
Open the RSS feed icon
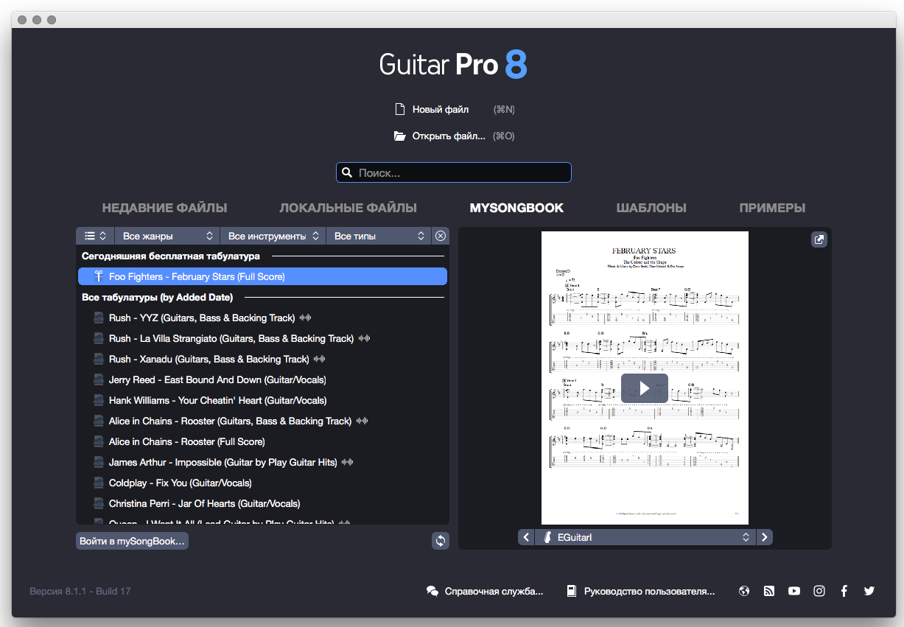click(769, 591)
